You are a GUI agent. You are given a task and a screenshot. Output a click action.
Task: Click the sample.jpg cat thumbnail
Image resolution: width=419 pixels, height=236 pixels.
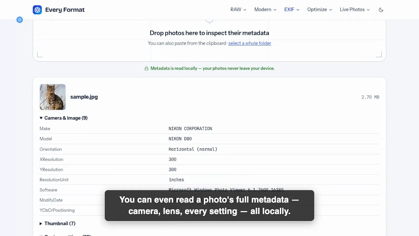tap(53, 97)
